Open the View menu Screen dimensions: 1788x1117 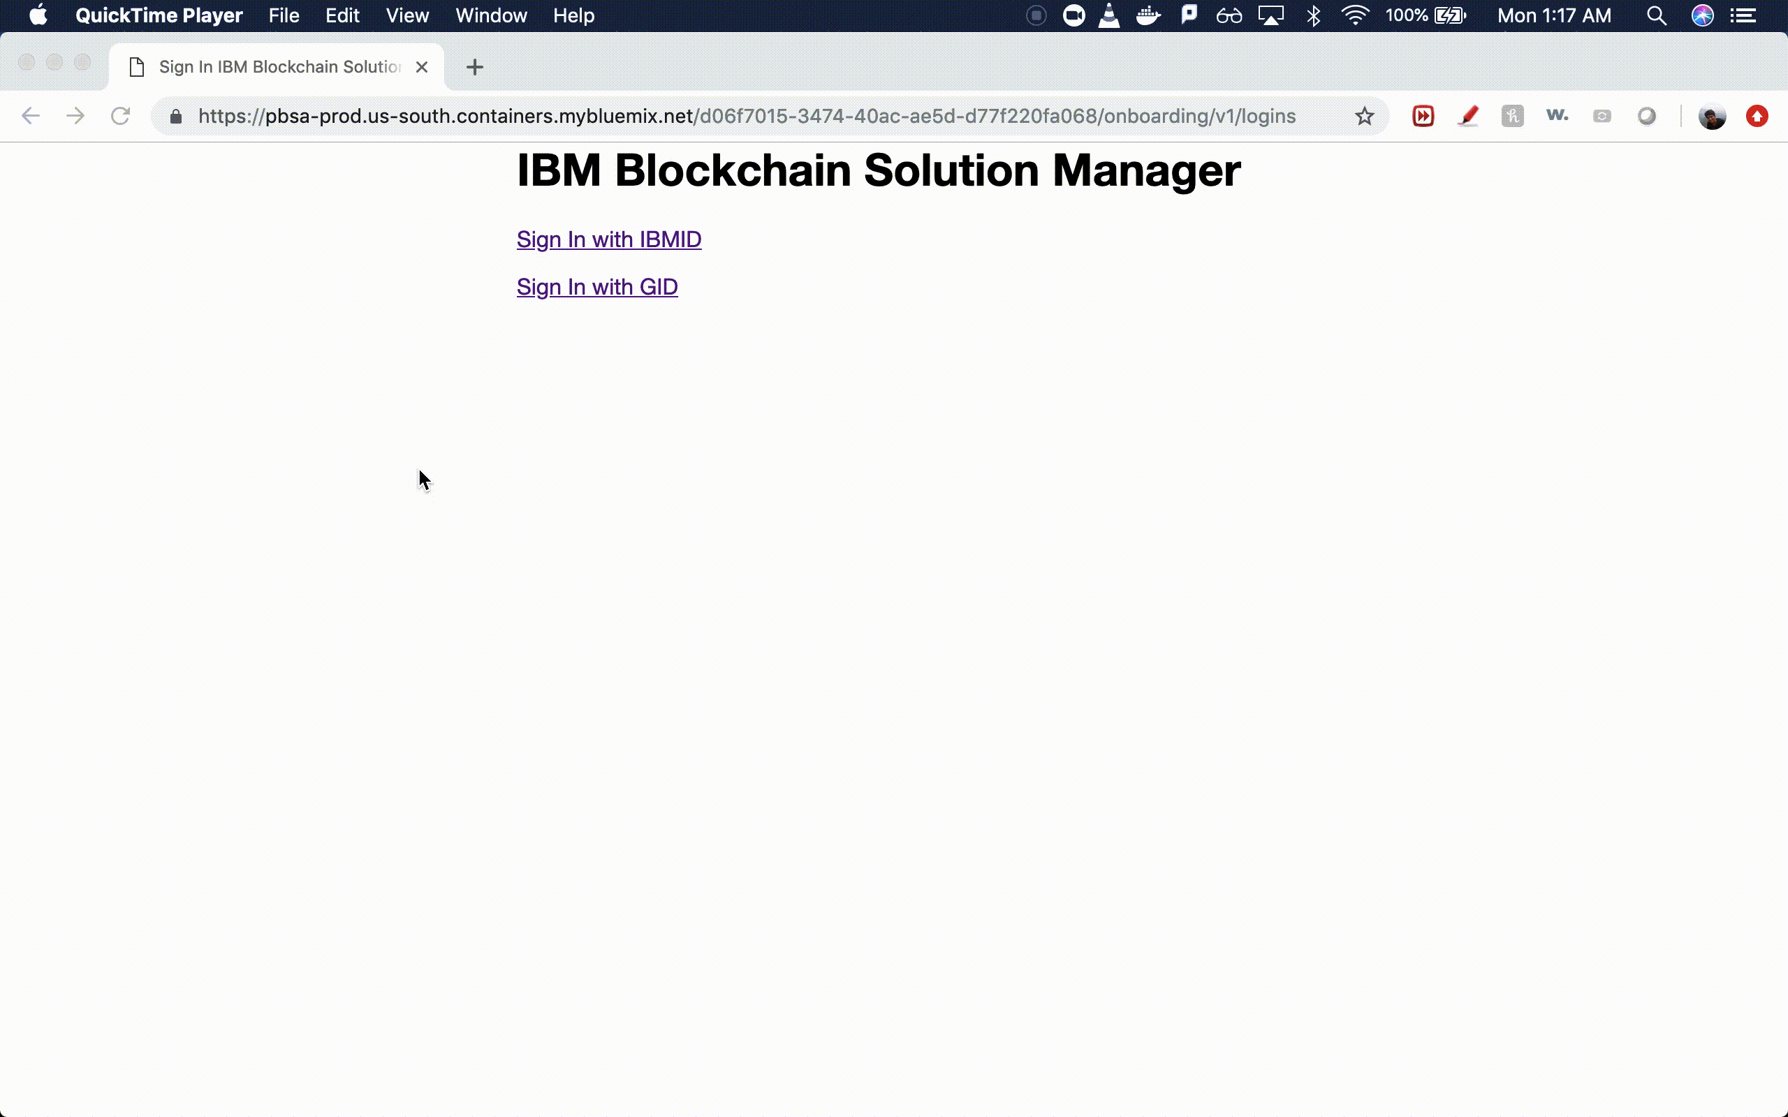pyautogui.click(x=407, y=15)
